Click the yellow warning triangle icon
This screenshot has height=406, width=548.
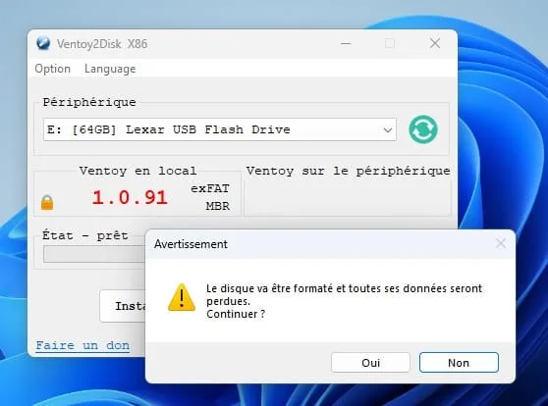coord(182,298)
